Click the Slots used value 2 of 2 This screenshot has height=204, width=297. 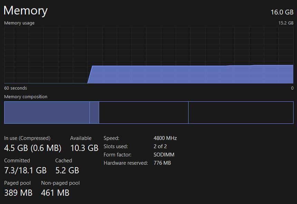coord(160,146)
